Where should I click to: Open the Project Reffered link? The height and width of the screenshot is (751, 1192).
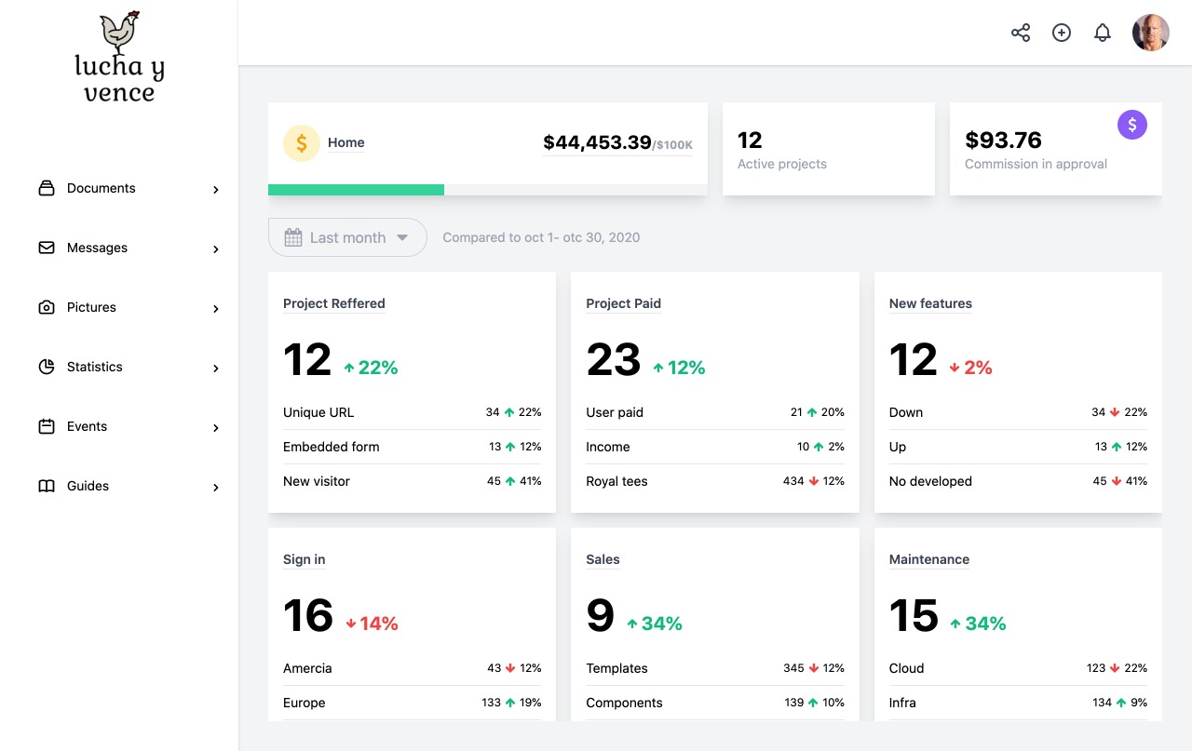pyautogui.click(x=333, y=303)
